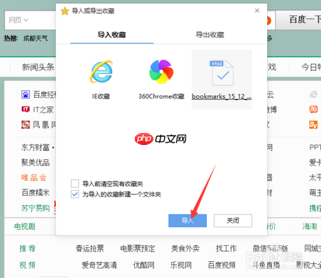Select the 海淘 category tab
Screen dimensions: 321x278
pos(309,227)
